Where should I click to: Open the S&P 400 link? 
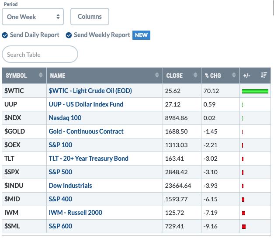point(60,199)
